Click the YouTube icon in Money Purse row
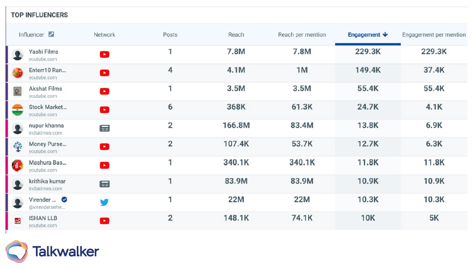This screenshot has height=270, width=474. point(104,147)
